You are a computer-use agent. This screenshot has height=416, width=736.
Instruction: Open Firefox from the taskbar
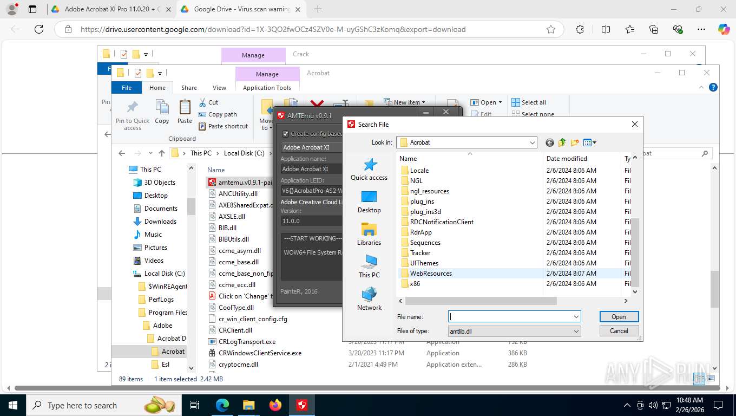275,405
